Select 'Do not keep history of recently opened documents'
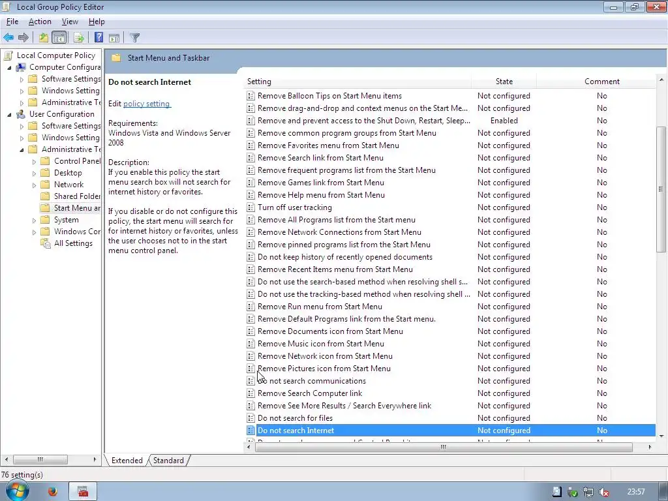Viewport: 668px width, 501px height. click(344, 257)
